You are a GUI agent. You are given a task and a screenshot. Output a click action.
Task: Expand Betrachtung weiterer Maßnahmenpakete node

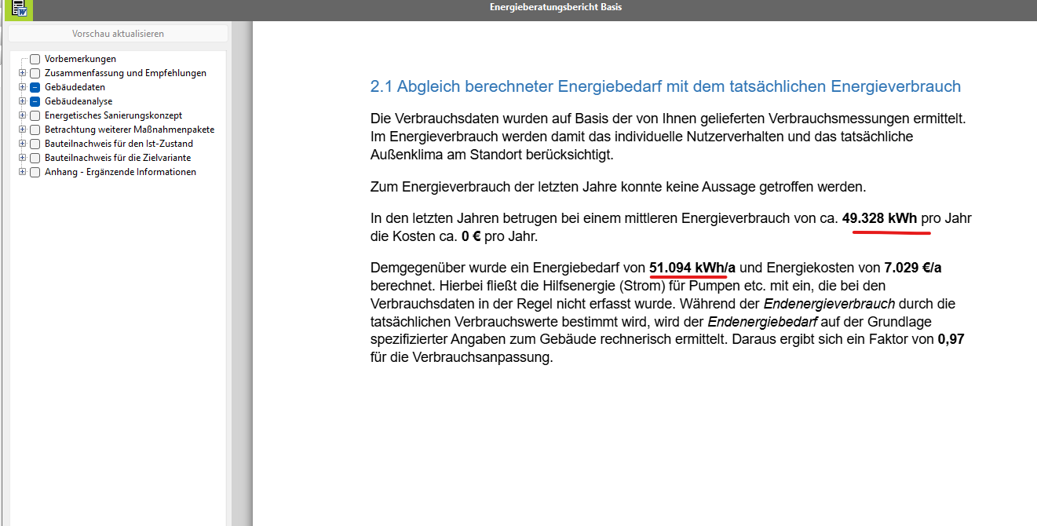click(23, 130)
